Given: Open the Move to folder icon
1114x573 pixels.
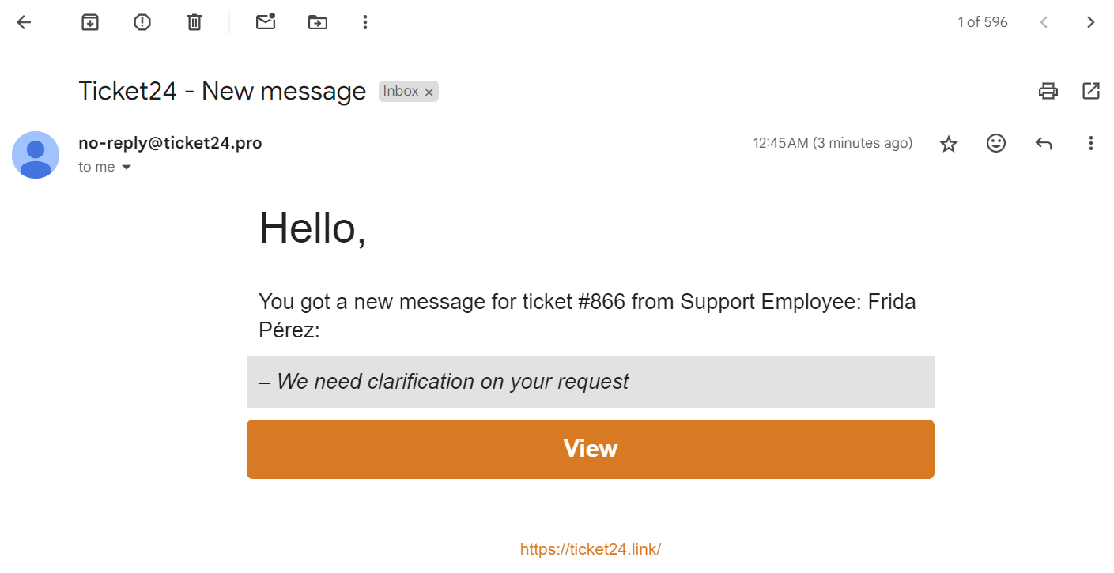Looking at the screenshot, I should tap(318, 22).
